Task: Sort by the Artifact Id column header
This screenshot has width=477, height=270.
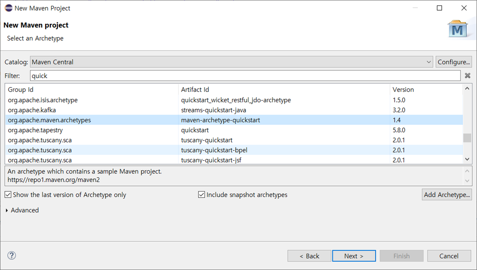Action: (x=284, y=89)
